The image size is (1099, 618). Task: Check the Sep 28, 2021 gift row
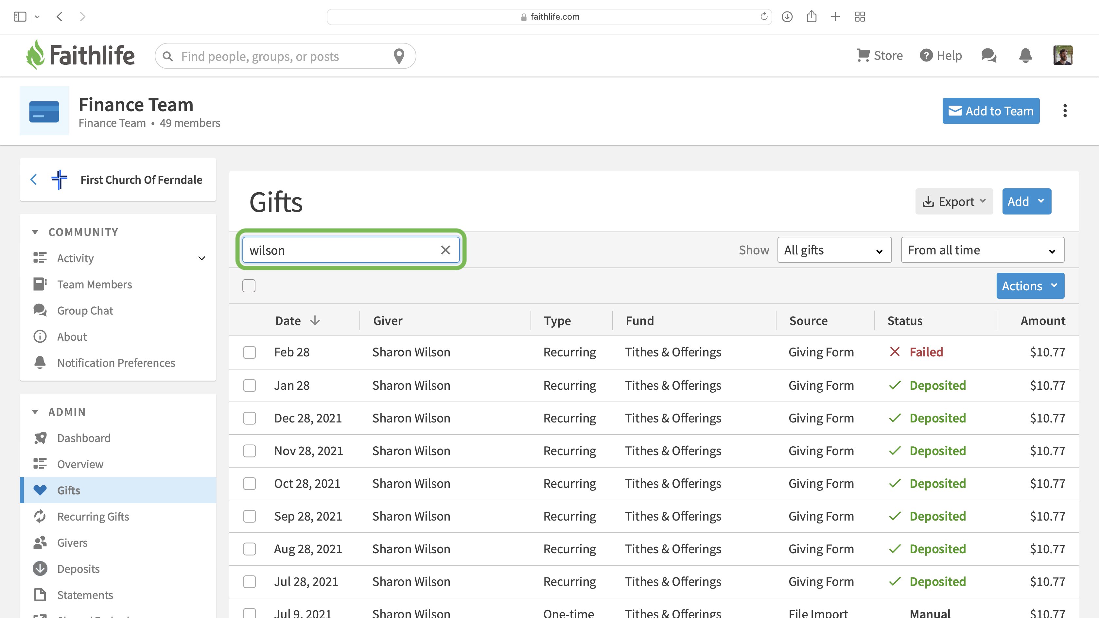tap(250, 516)
